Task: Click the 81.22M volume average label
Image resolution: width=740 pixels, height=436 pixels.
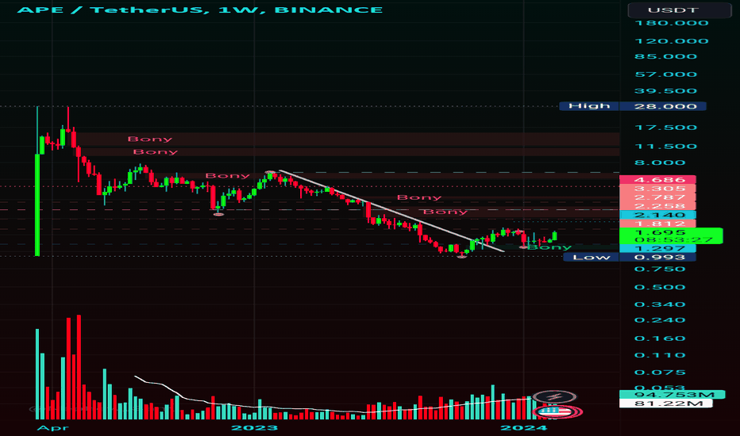Action: [665, 403]
